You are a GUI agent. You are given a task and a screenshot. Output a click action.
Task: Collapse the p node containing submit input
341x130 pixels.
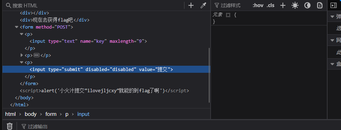tap(21, 63)
